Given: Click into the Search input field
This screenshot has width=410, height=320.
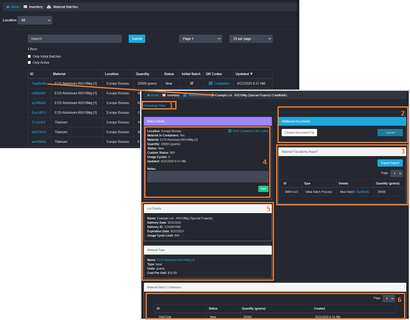Looking at the screenshot, I should tap(74, 39).
